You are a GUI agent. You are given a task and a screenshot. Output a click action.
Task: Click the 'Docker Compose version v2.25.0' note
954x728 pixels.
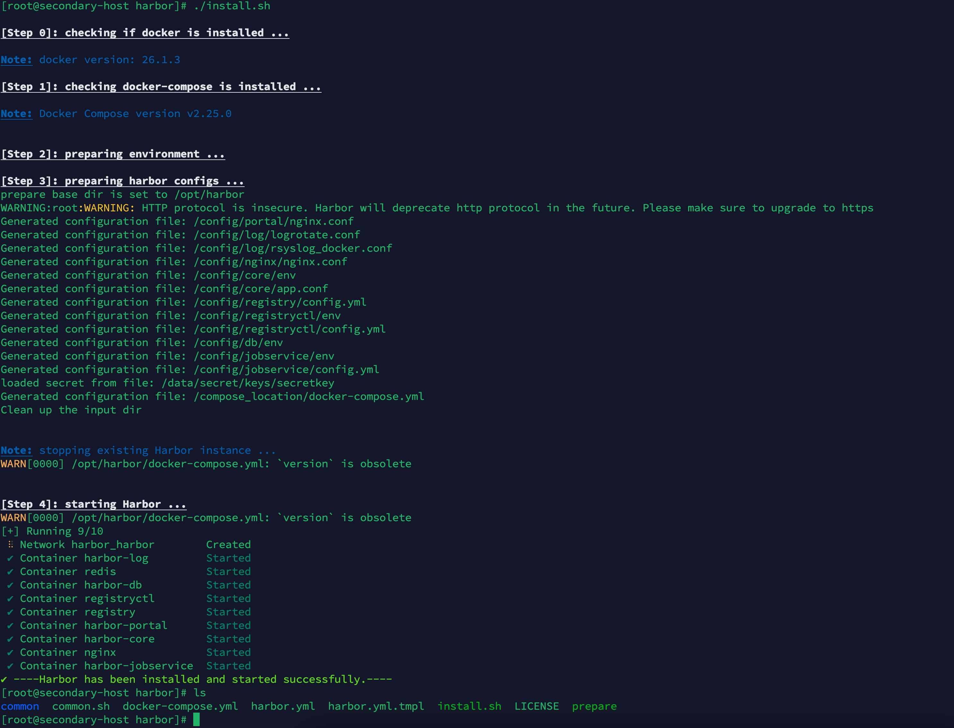[135, 114]
